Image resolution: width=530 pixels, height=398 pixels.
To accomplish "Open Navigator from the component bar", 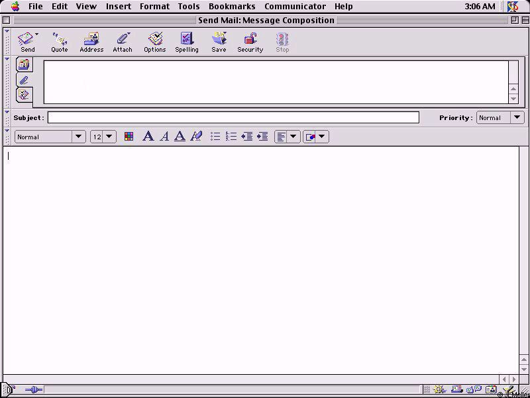I will pyautogui.click(x=439, y=390).
